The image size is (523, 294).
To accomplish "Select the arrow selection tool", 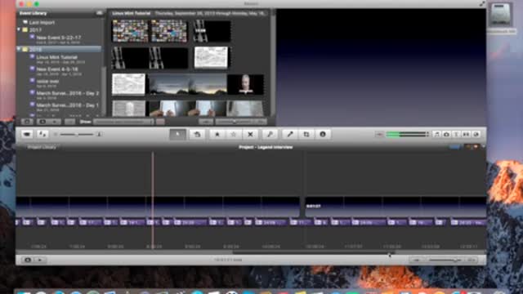I will [177, 134].
